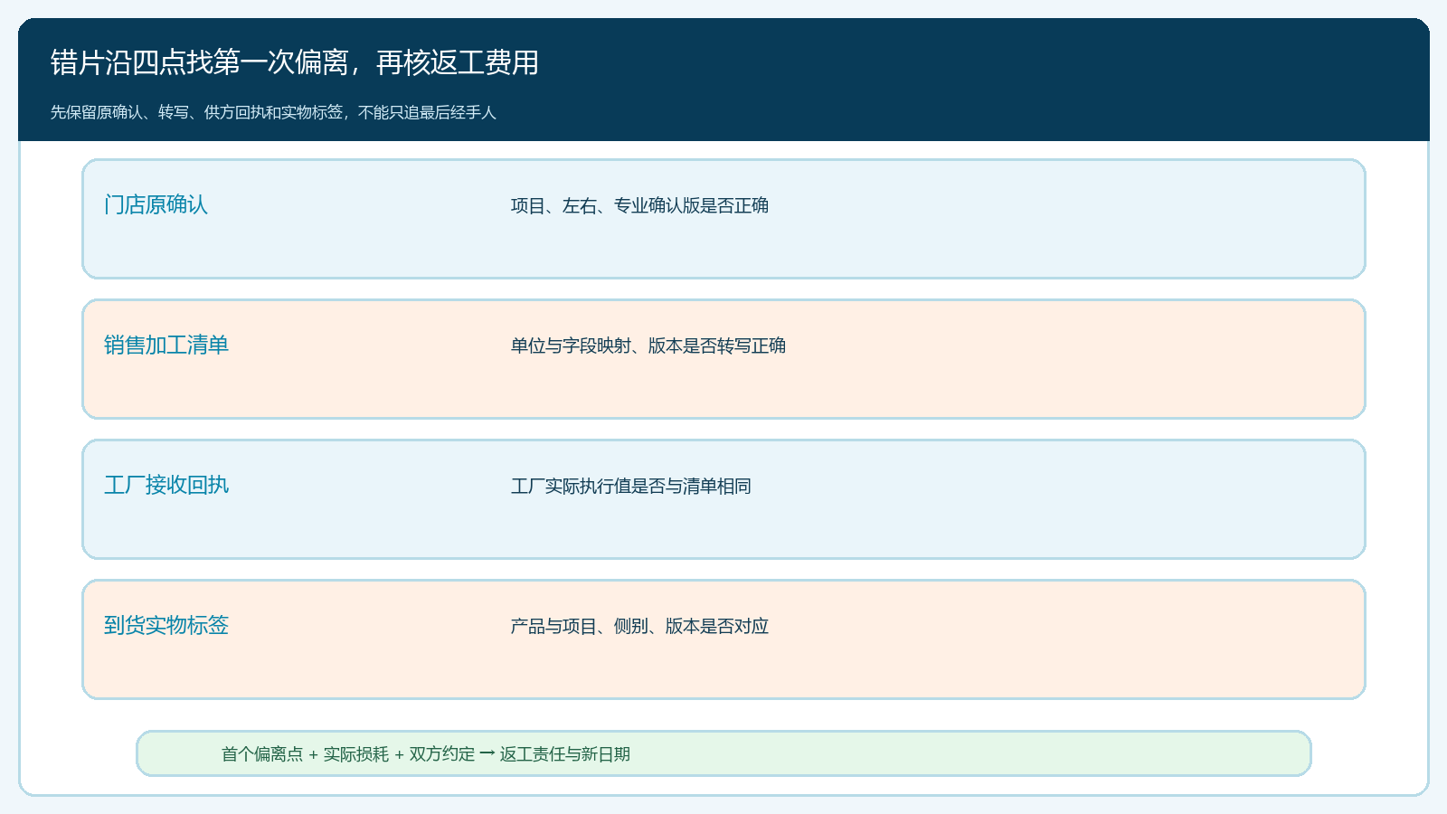Click the 到货实物标签 heading
Viewport: 1447px width, 814px height.
(x=166, y=625)
